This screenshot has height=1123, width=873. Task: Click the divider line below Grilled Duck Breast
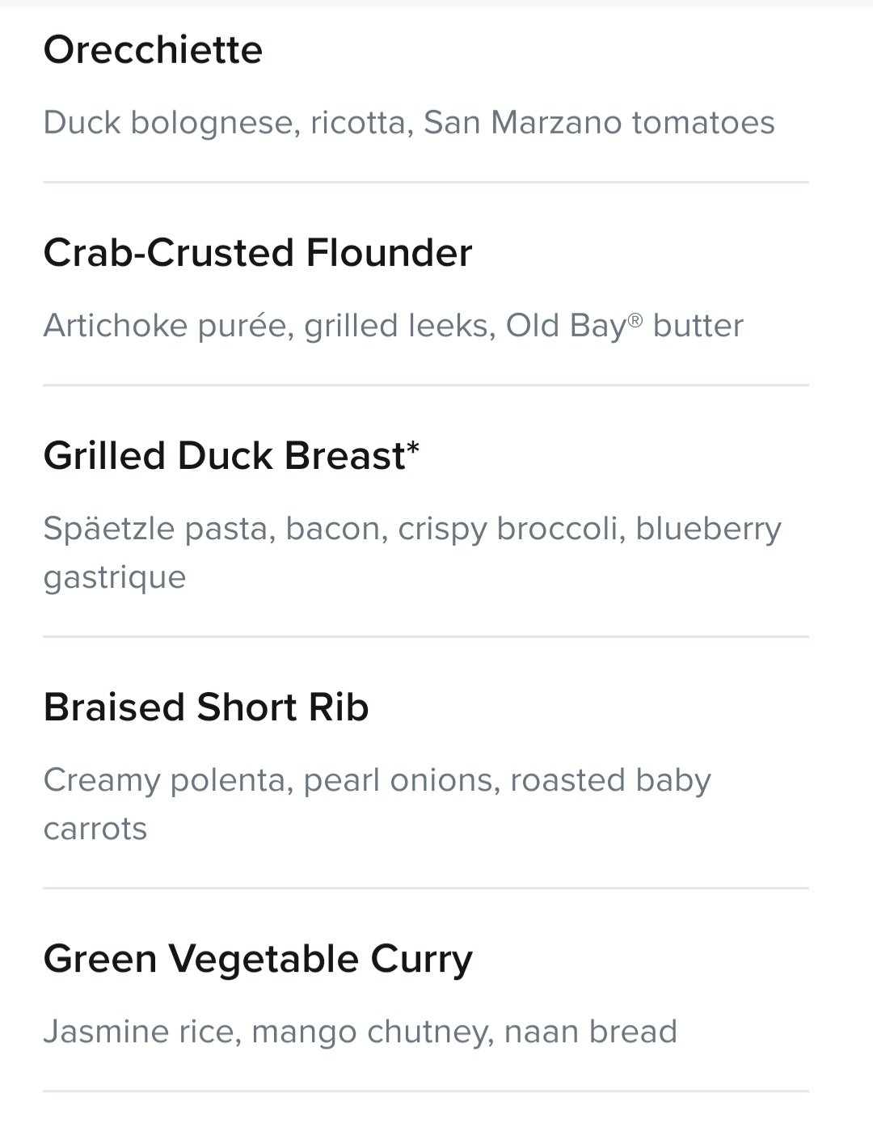(x=426, y=637)
